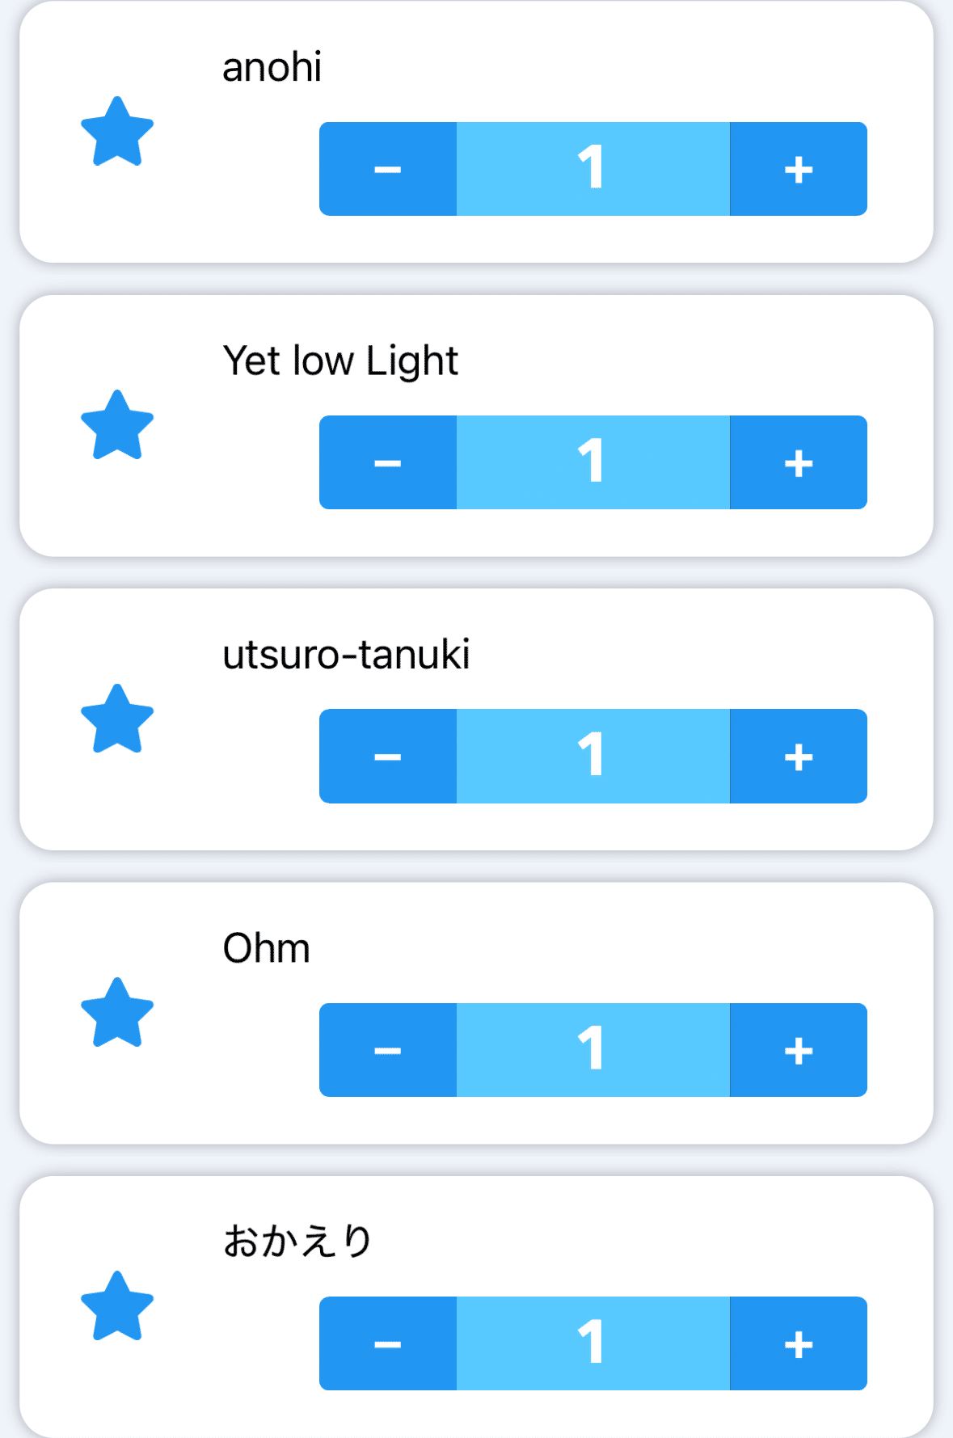
Task: Tap the minus button for Ohm
Action: (388, 1050)
